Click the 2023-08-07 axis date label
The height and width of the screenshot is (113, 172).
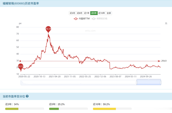pyautogui.click(x=115, y=76)
